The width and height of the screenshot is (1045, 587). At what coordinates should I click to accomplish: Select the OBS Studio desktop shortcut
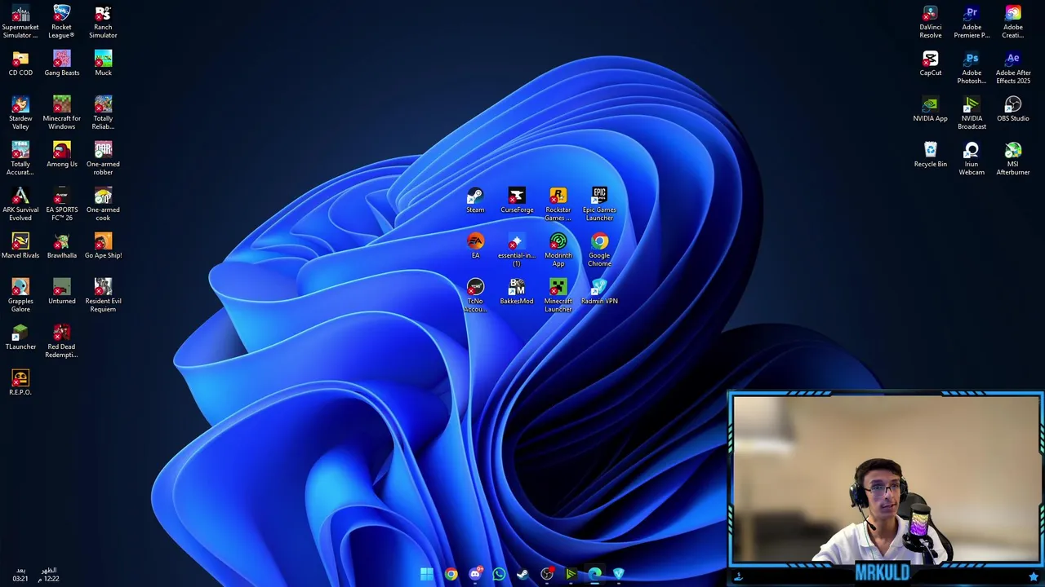(1013, 109)
